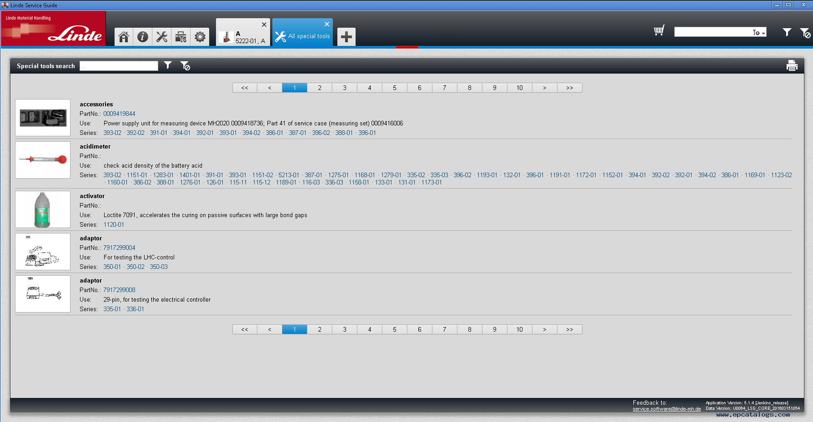
Task: Activate top-right filter funnel icon
Action: [x=787, y=32]
